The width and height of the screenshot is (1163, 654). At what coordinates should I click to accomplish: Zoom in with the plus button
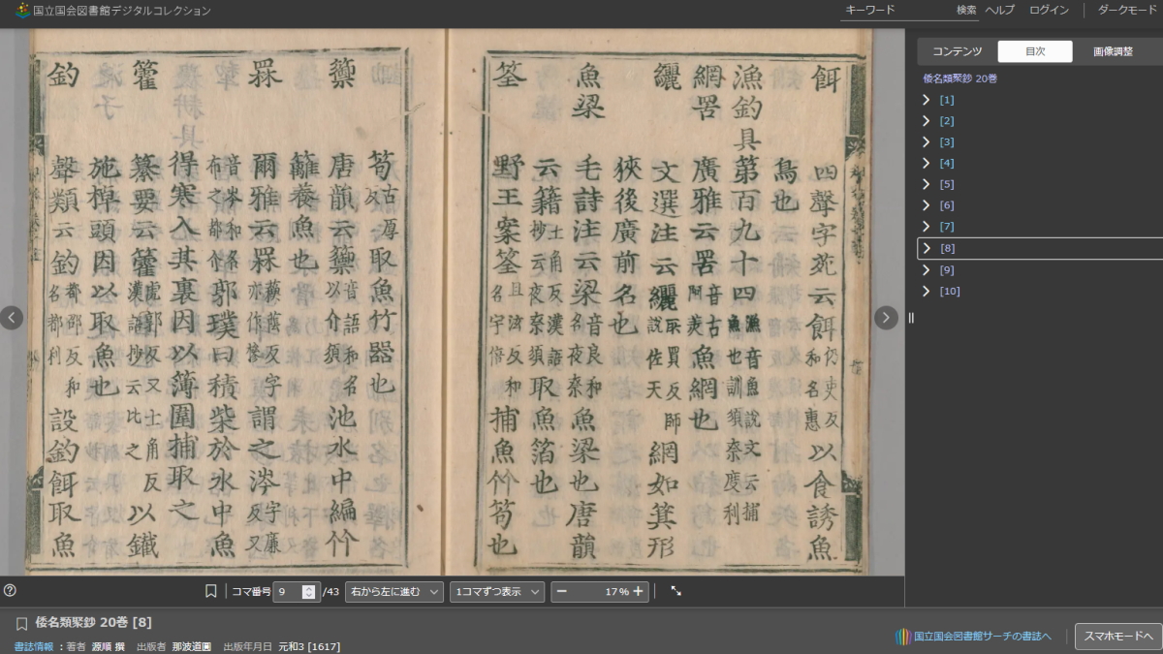click(638, 591)
